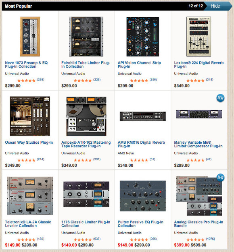
Task: Click star rating for Lexicon 224
Action: (195, 81)
